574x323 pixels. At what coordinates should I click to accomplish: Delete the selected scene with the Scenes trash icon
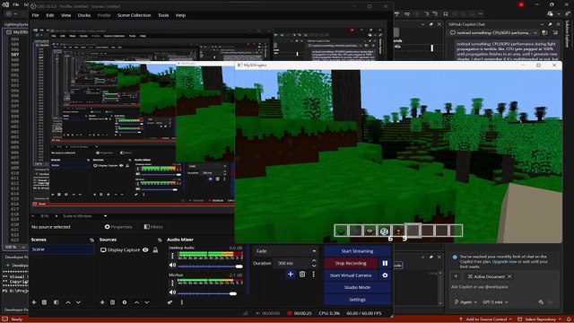click(x=44, y=302)
